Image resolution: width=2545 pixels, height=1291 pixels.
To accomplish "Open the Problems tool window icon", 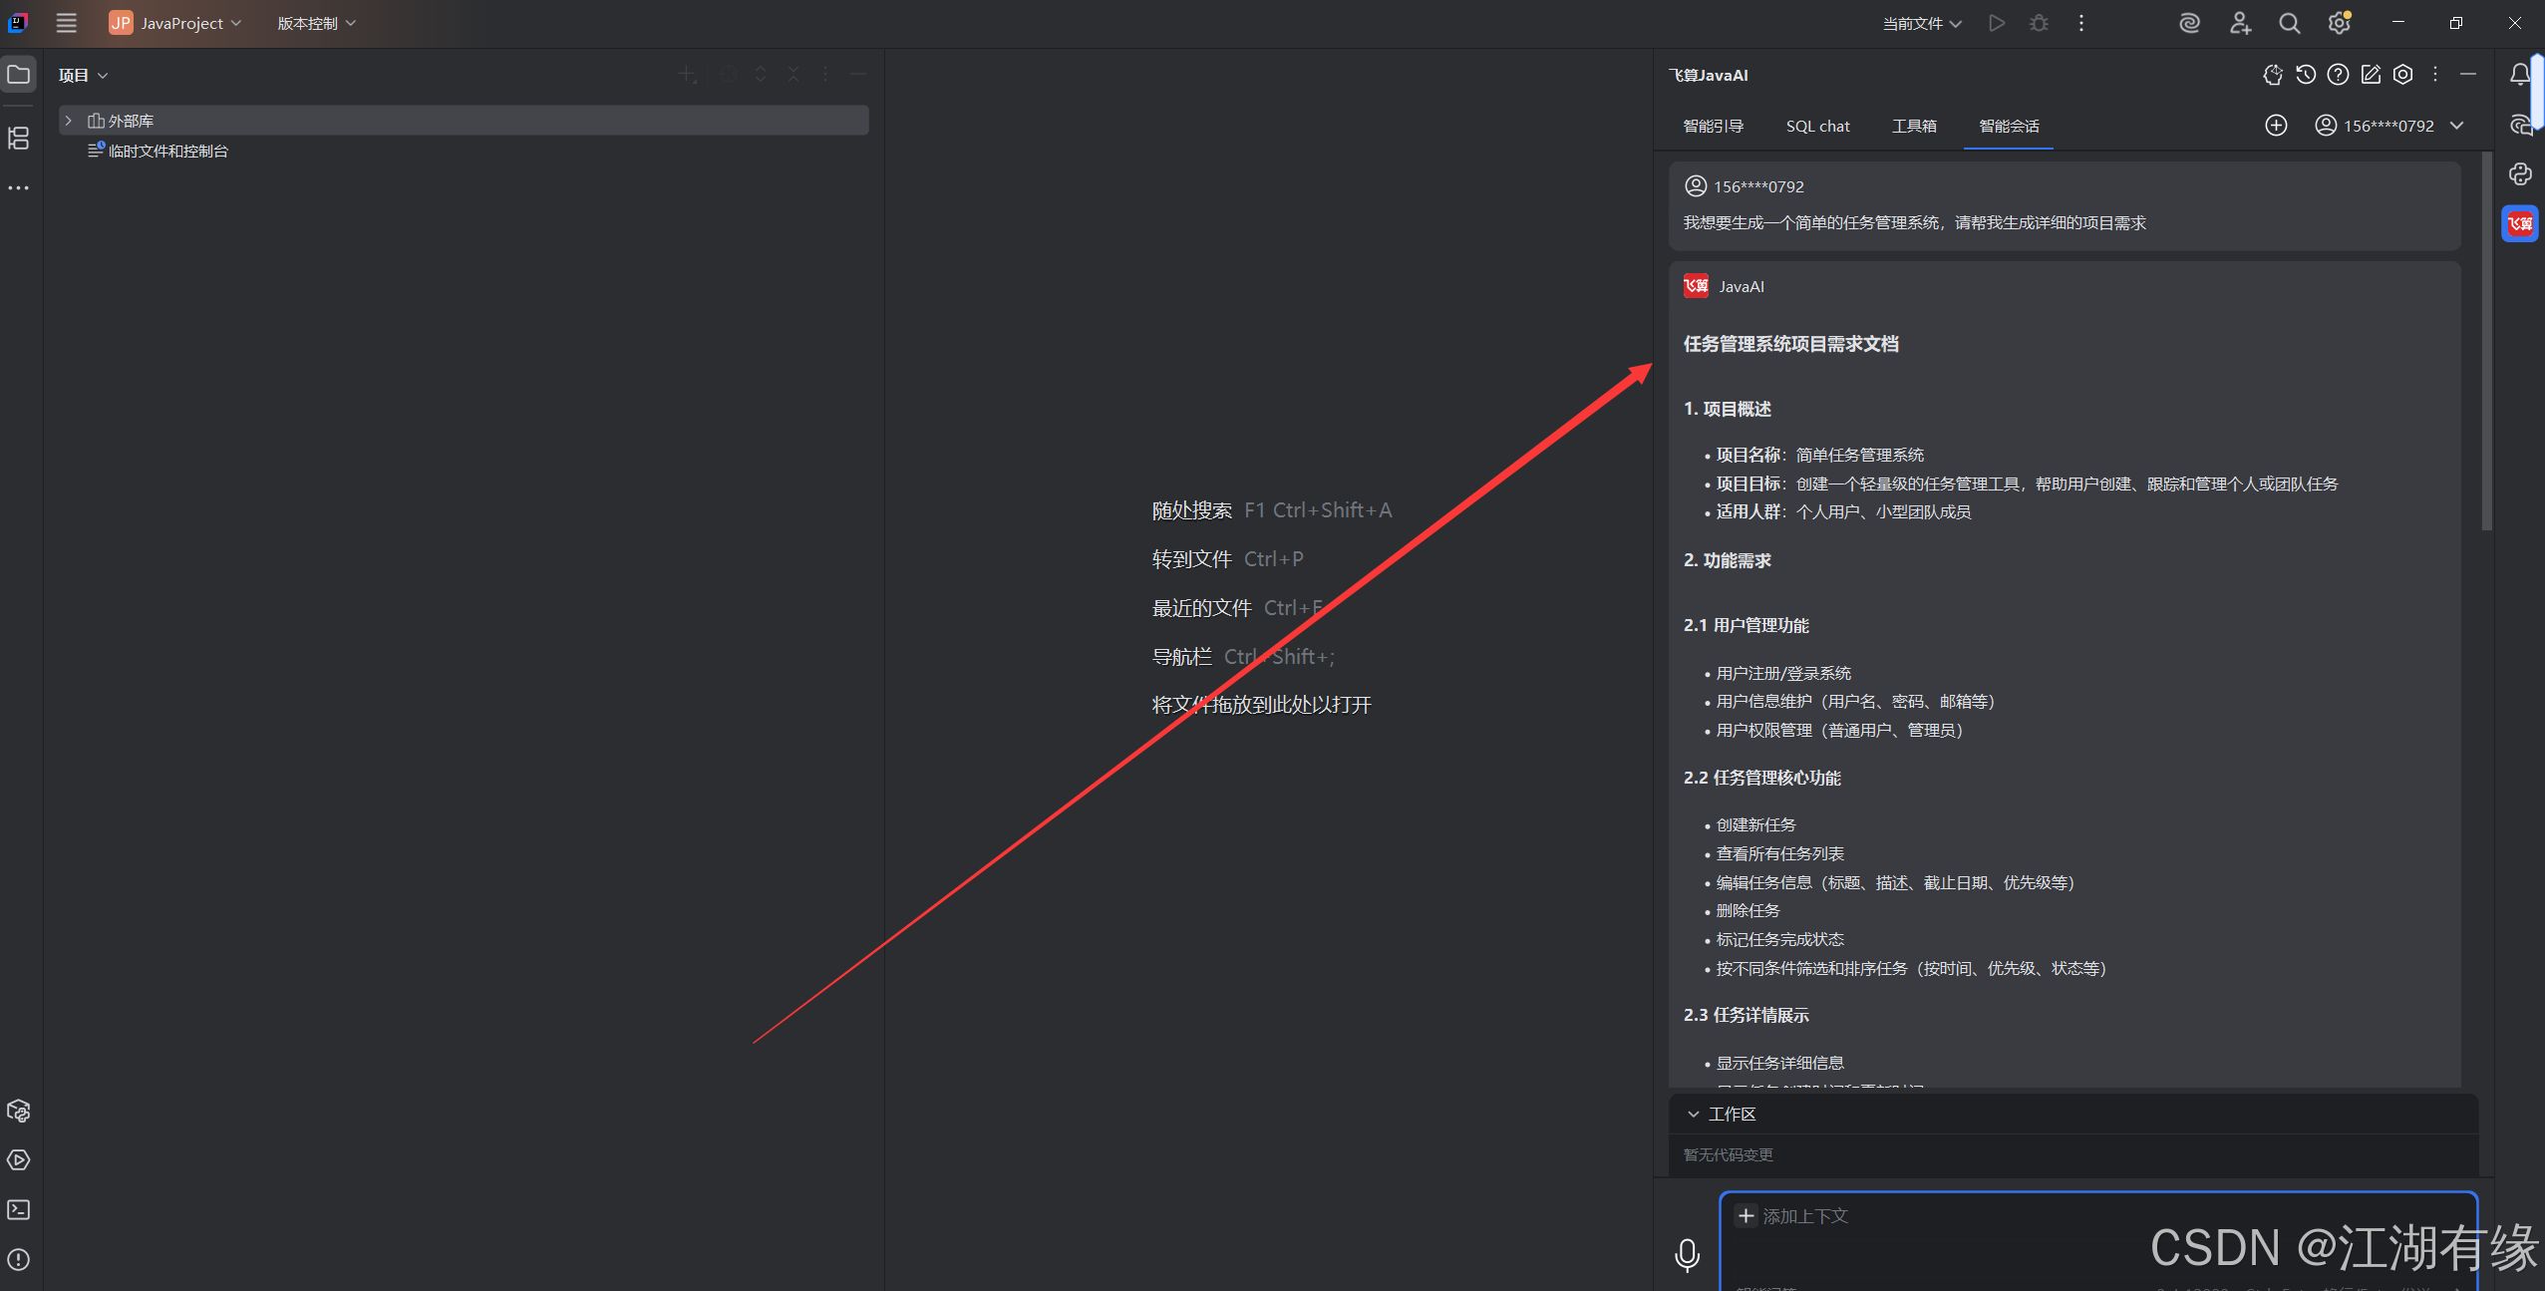I will (x=19, y=1259).
